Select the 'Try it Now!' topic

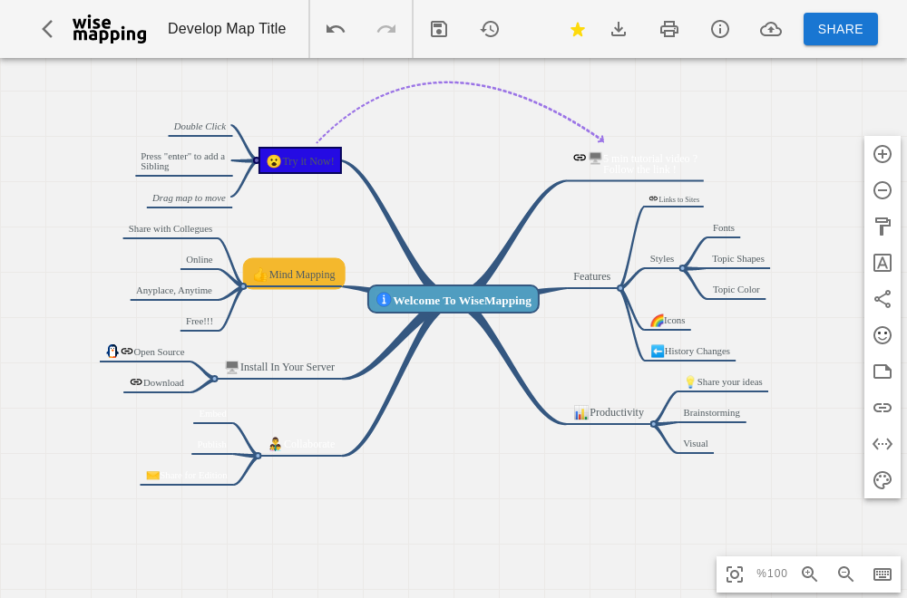[x=300, y=160]
